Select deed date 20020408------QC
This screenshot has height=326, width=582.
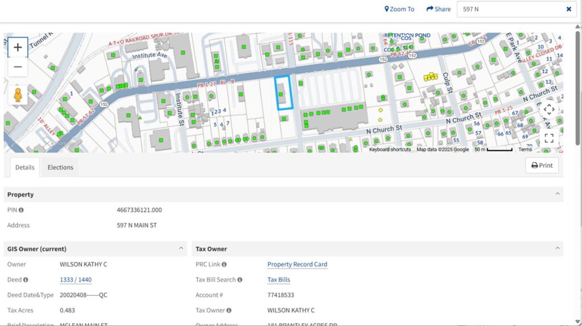point(84,295)
